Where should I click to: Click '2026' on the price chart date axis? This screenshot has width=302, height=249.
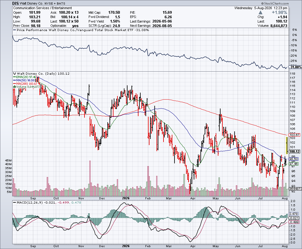[126, 198]
